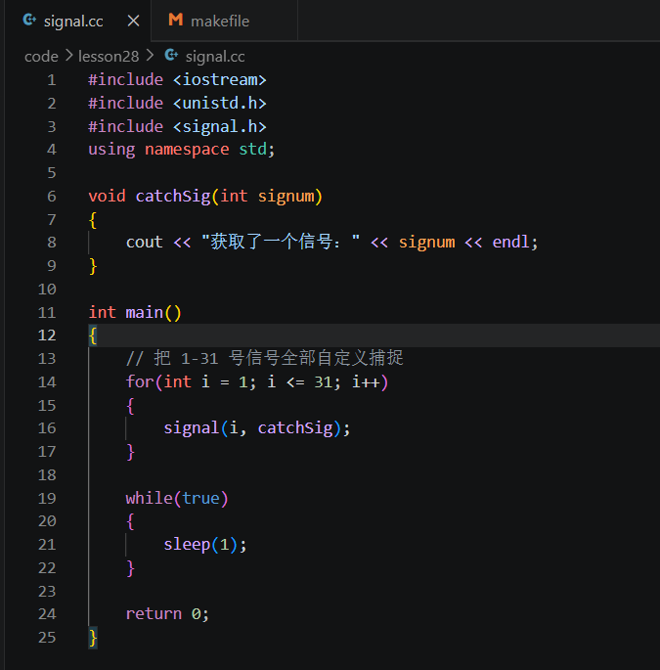
Task: Click 'main' on line 11
Action: 145,312
